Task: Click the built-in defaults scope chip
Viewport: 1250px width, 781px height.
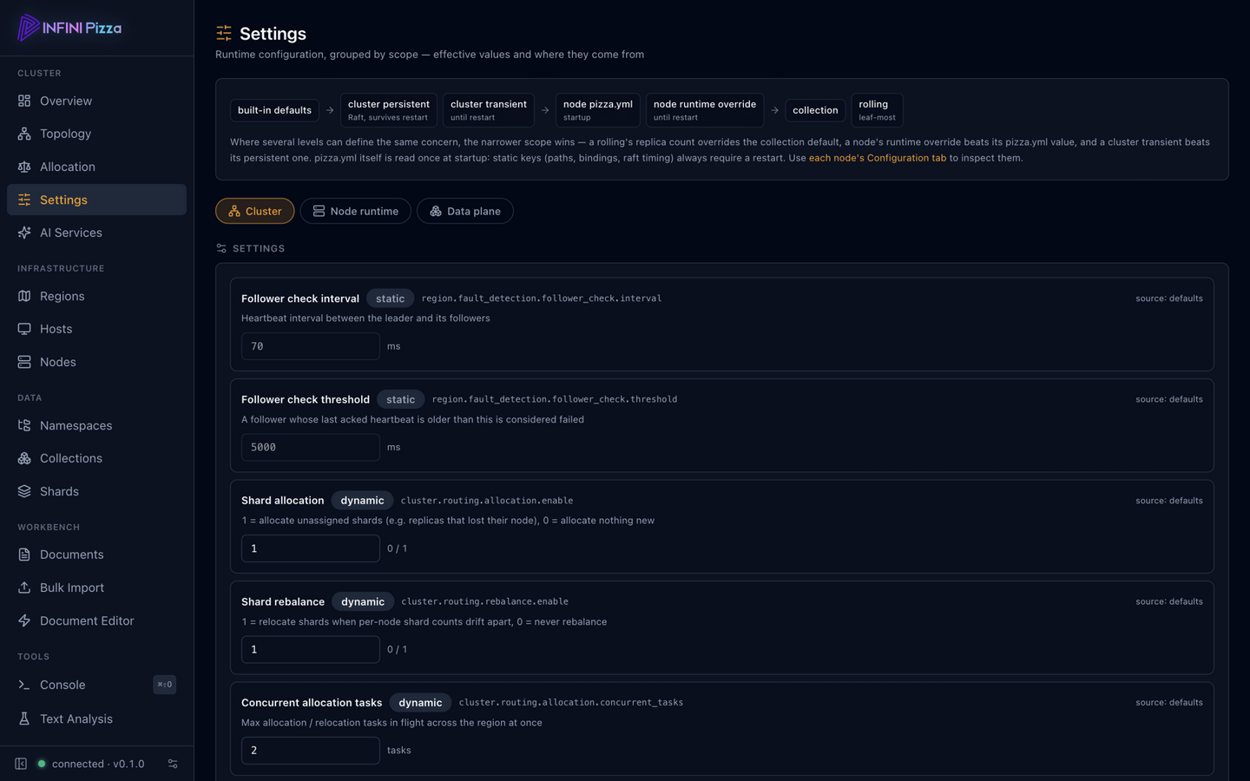Action: coord(274,110)
